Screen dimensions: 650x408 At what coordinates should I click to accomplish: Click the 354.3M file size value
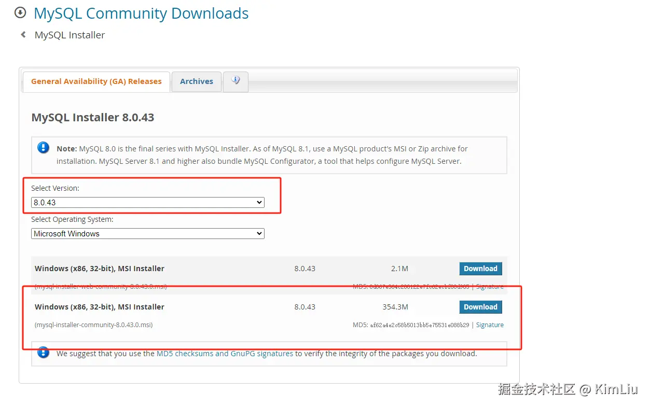coord(395,307)
